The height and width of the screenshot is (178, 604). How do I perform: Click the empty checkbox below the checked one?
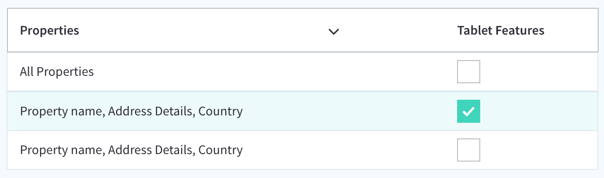coord(468,150)
